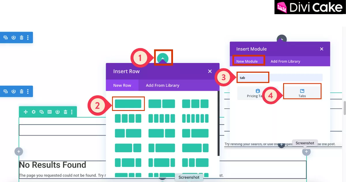Open Add From Library tab in Insert Module
This screenshot has height=182, width=346.
285,61
